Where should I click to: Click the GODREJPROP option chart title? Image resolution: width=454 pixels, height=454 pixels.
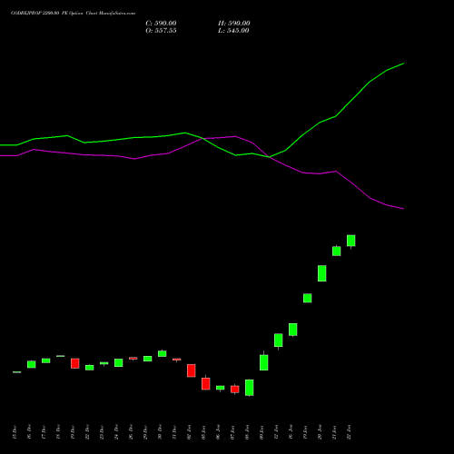(73, 14)
